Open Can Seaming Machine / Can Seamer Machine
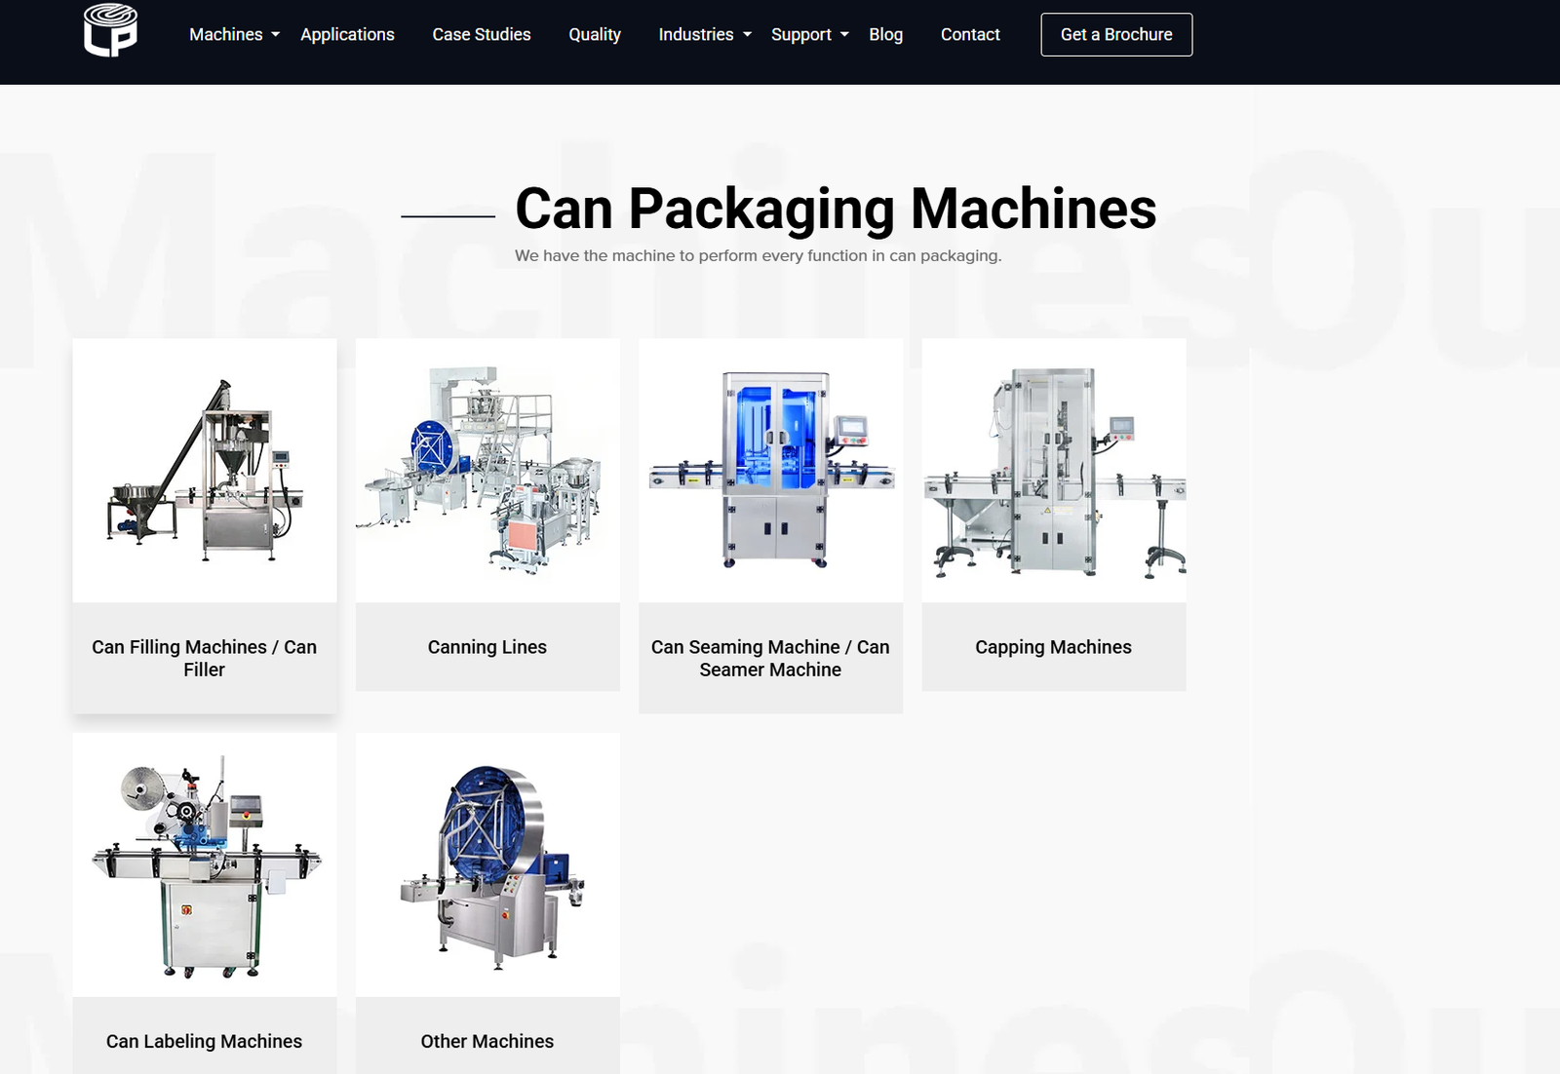This screenshot has height=1074, width=1560. click(770, 658)
